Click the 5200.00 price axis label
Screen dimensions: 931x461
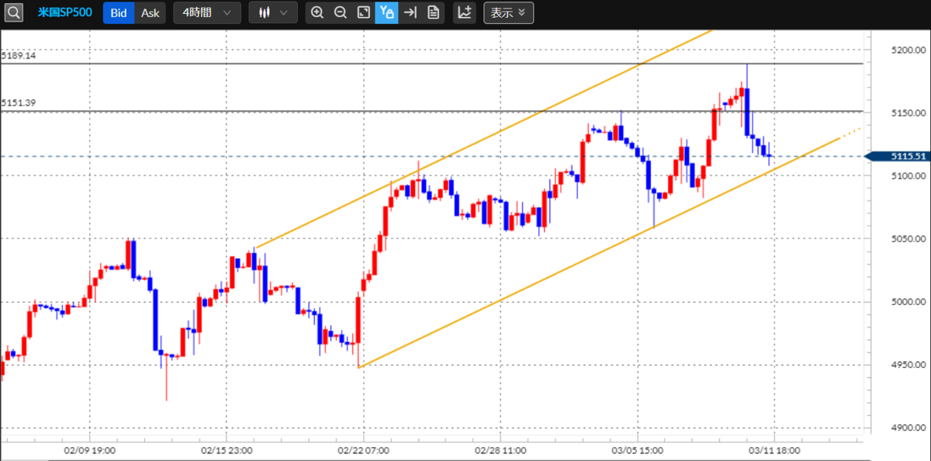(909, 50)
